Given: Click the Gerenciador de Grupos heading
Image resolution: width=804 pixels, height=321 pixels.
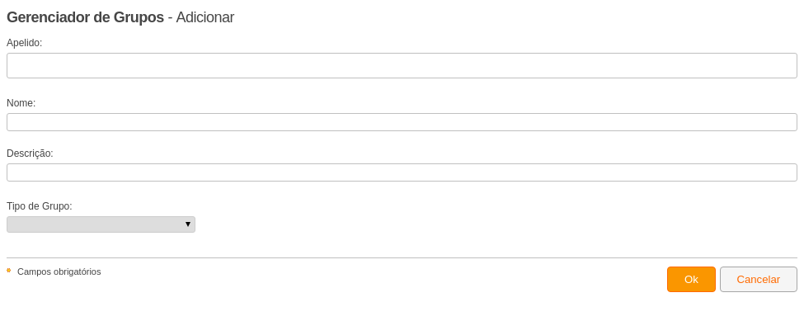Looking at the screenshot, I should (85, 17).
